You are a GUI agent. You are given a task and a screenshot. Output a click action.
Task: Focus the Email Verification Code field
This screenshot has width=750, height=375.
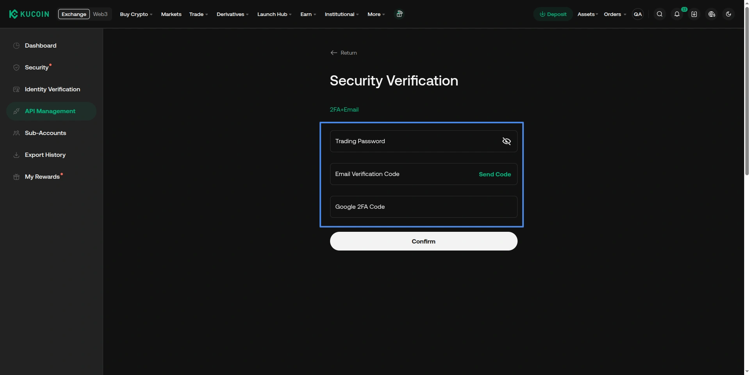tap(424, 174)
